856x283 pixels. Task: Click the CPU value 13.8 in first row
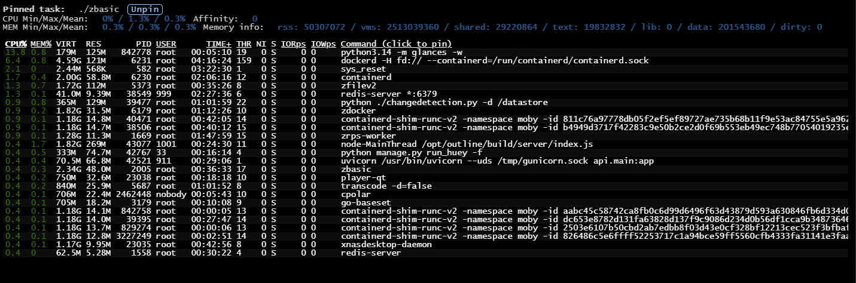coord(16,52)
